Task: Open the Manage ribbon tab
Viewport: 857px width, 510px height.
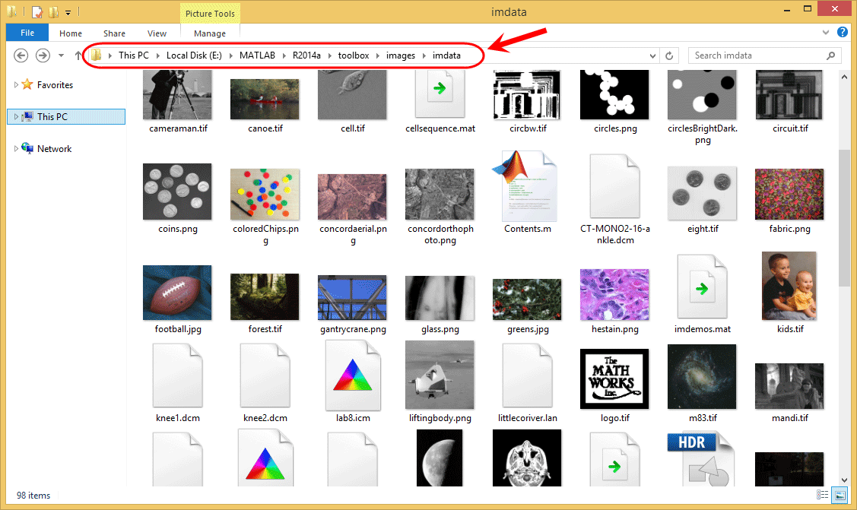Action: (x=210, y=33)
